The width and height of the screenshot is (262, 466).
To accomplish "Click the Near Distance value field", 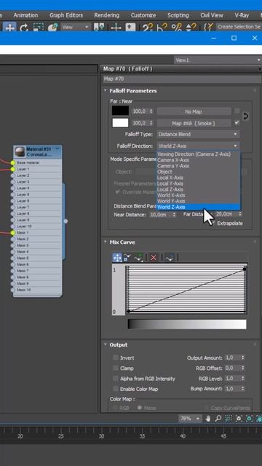I will pyautogui.click(x=161, y=215).
